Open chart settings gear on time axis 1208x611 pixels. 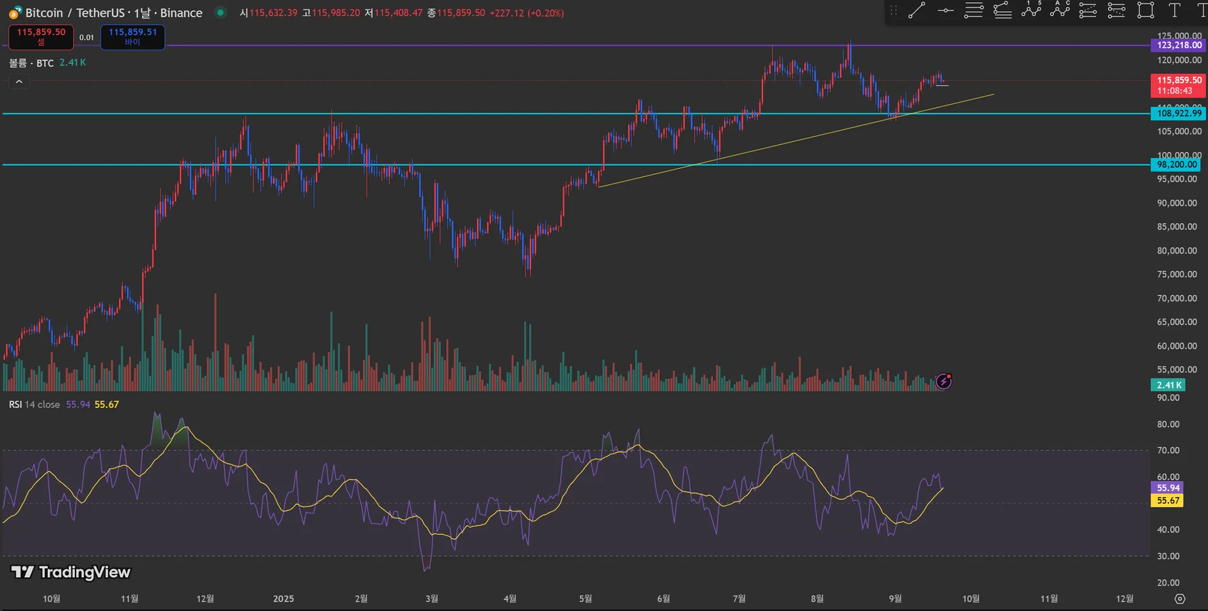1180,598
